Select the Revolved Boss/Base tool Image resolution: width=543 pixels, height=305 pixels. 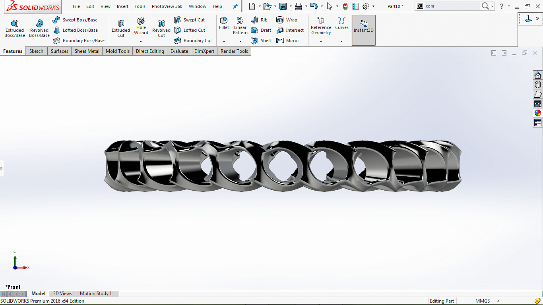[x=39, y=29]
